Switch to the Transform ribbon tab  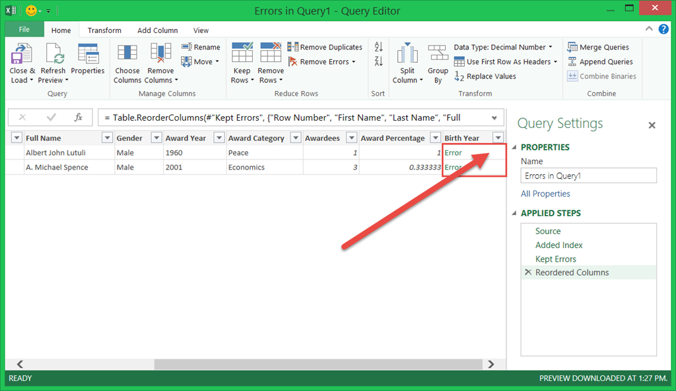[x=104, y=30]
